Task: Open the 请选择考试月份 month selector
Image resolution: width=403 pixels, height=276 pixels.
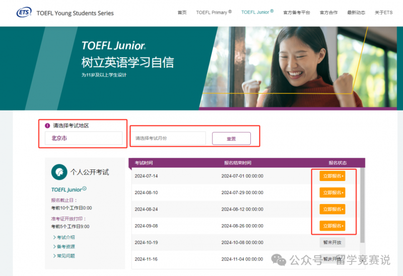Action: pyautogui.click(x=169, y=138)
